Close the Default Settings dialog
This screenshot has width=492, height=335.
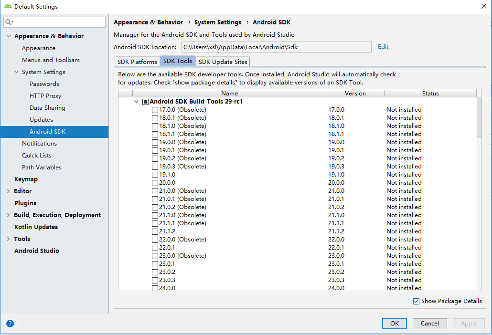484,6
